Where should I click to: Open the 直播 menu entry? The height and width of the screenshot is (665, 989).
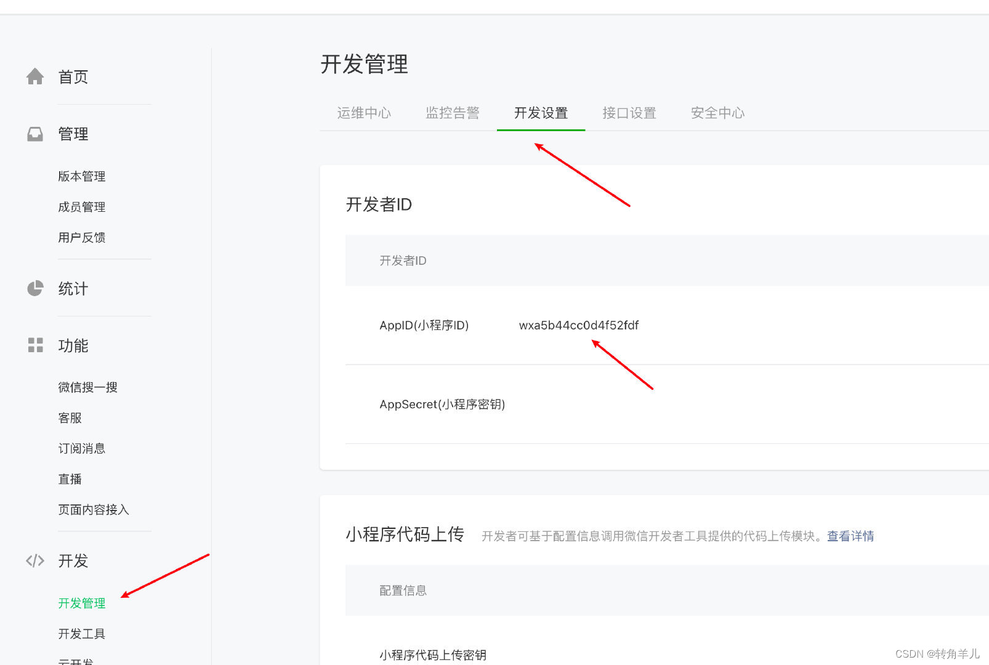click(x=70, y=479)
